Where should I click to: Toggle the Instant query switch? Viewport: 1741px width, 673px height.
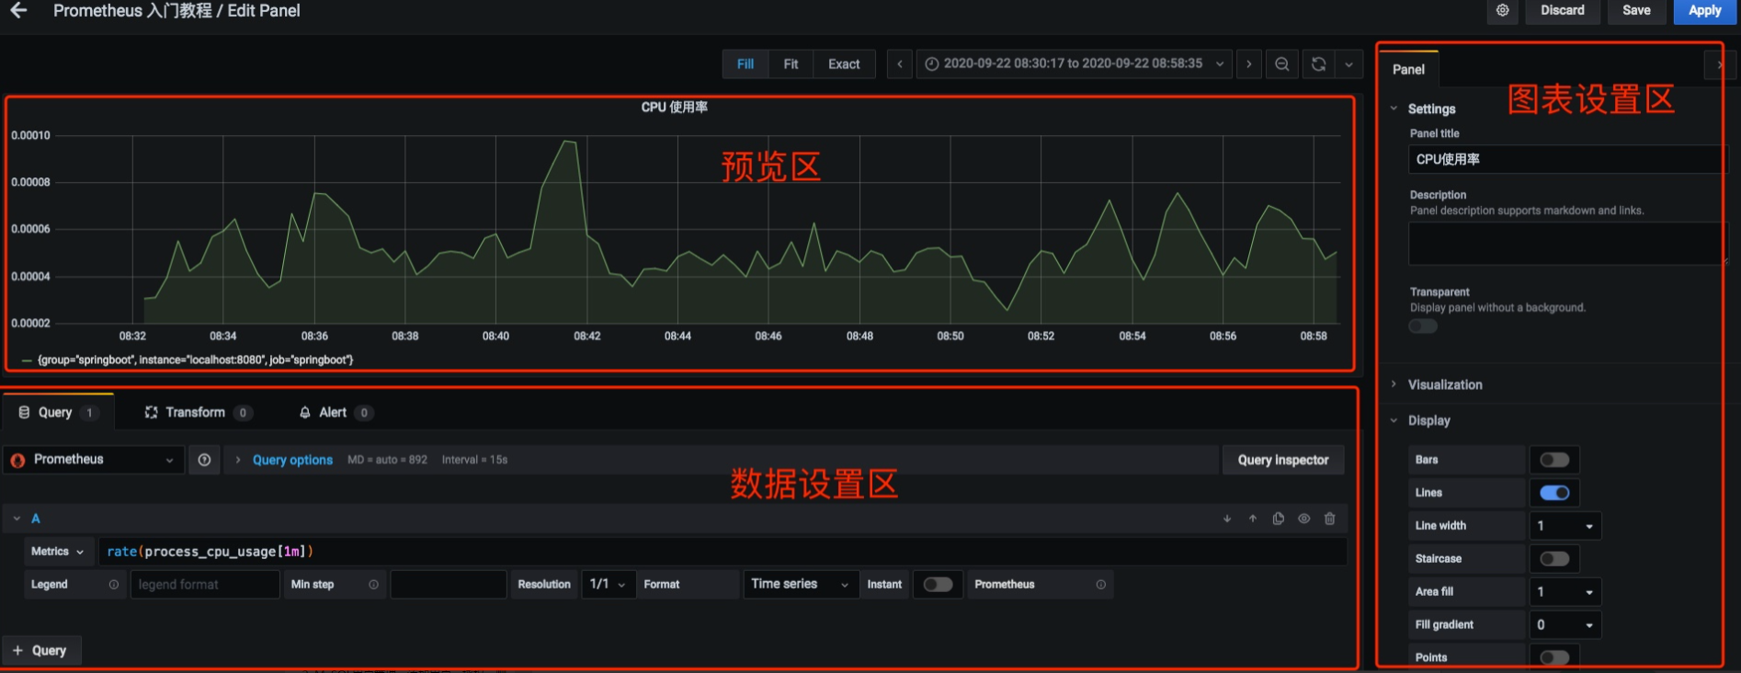(938, 585)
